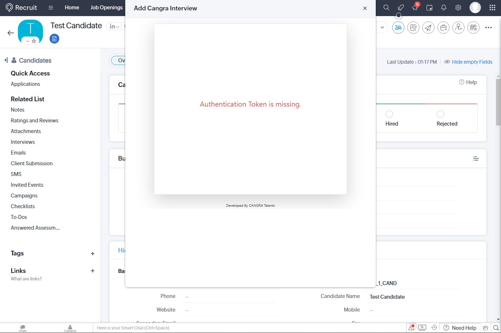The image size is (501, 333).
Task: Open Ratings and Reviews in Related List
Action: pyautogui.click(x=34, y=121)
